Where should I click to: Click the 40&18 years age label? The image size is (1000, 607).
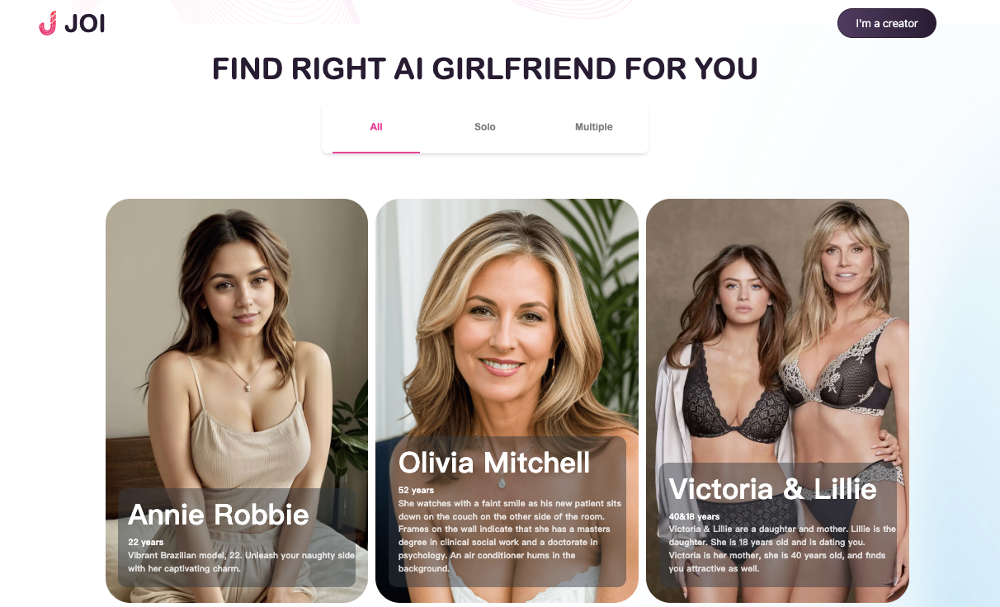click(694, 516)
